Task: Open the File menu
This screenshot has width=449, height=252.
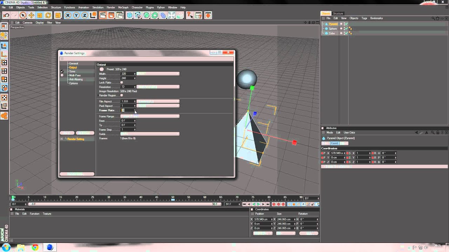Action: point(4,7)
